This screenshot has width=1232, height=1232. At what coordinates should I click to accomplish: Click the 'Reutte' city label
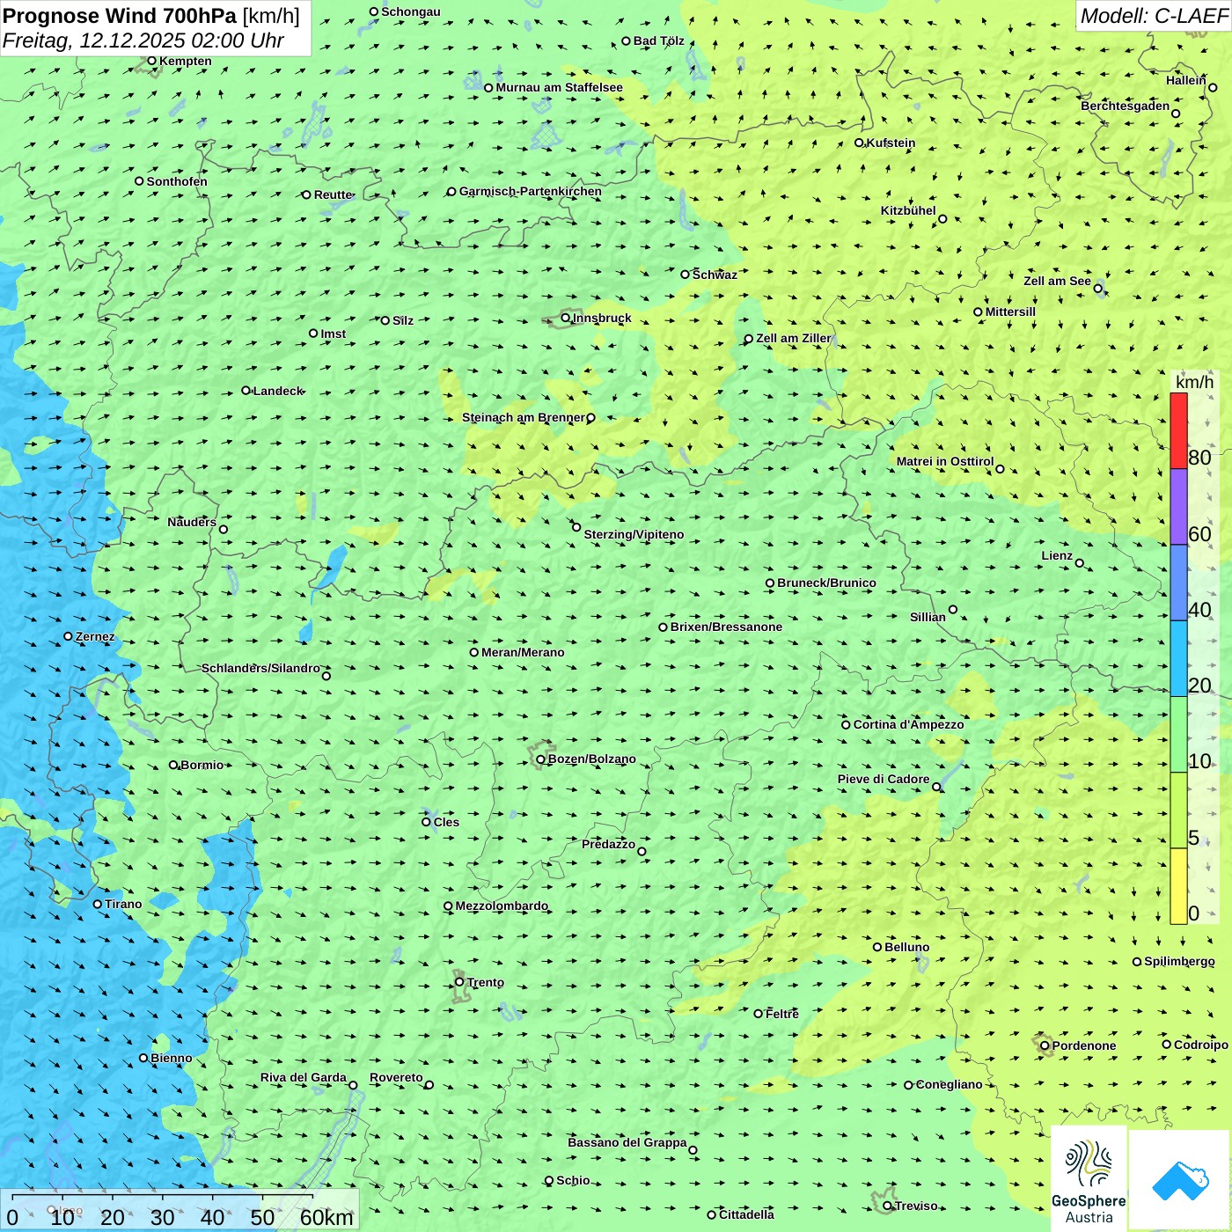point(333,194)
